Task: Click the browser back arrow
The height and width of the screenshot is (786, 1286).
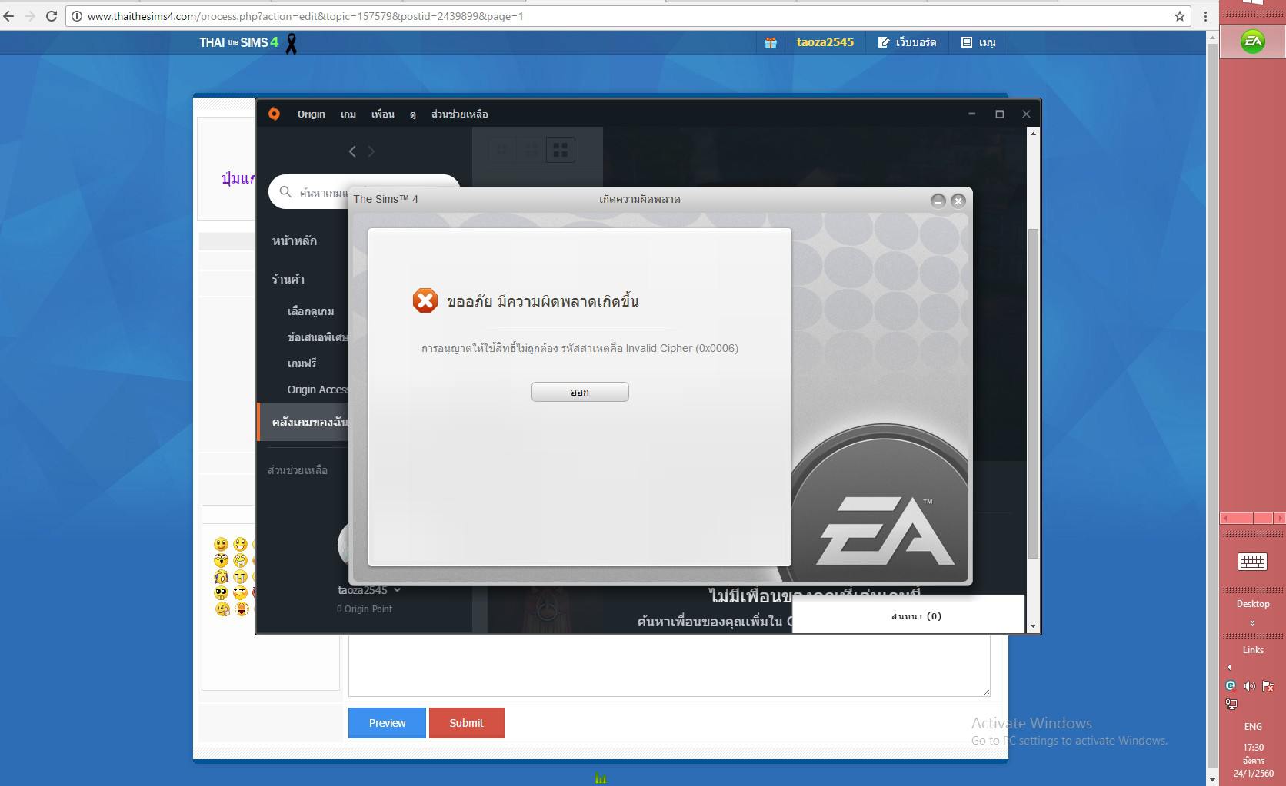Action: 9,15
